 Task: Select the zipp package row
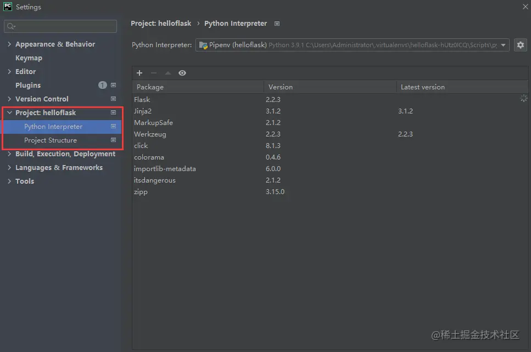tap(330, 191)
